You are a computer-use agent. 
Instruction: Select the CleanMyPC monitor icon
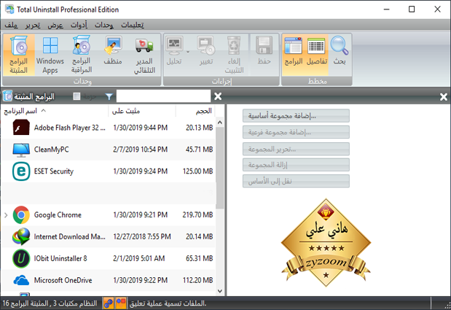21,150
